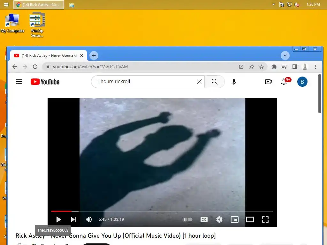Click the muted volume tray icon
The width and height of the screenshot is (327, 245).
point(297,4)
